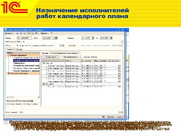Select Планировка in the work tree
This screenshot has height=136, width=181.
(19, 63)
